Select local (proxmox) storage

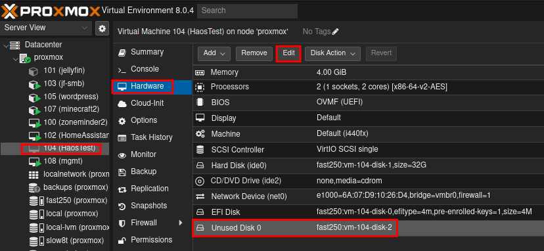click(x=55, y=214)
